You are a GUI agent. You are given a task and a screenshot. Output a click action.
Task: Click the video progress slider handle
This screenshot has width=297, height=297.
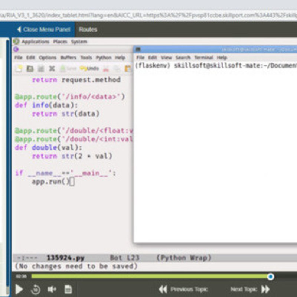pos(271,277)
